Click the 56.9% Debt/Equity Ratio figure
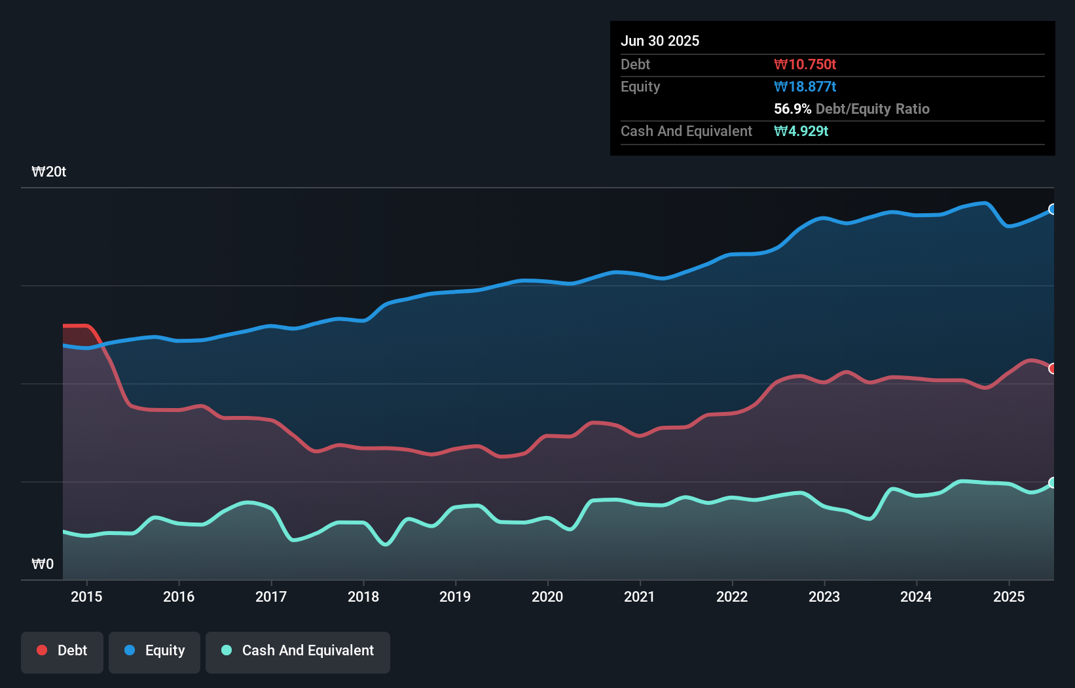Screen dimensions: 1075x688 click(x=790, y=109)
